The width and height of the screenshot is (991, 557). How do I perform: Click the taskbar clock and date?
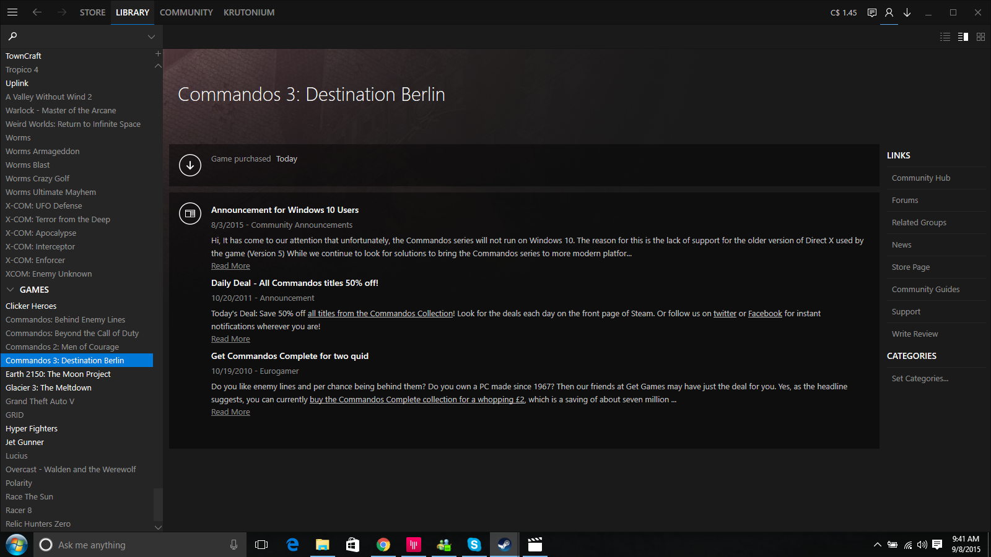(x=966, y=545)
